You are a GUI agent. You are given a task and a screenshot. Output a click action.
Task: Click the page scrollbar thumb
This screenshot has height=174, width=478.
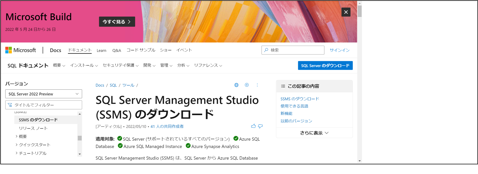360,11
